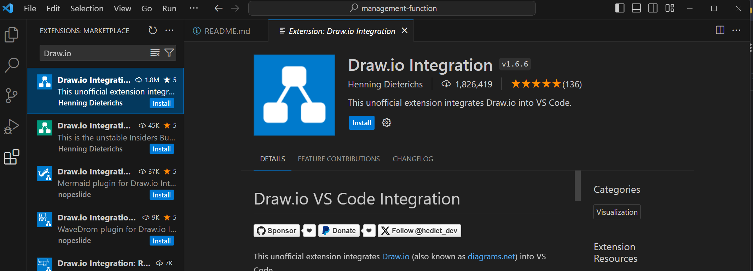753x271 pixels.
Task: Click the heart badge next to Sponsor
Action: (x=309, y=231)
